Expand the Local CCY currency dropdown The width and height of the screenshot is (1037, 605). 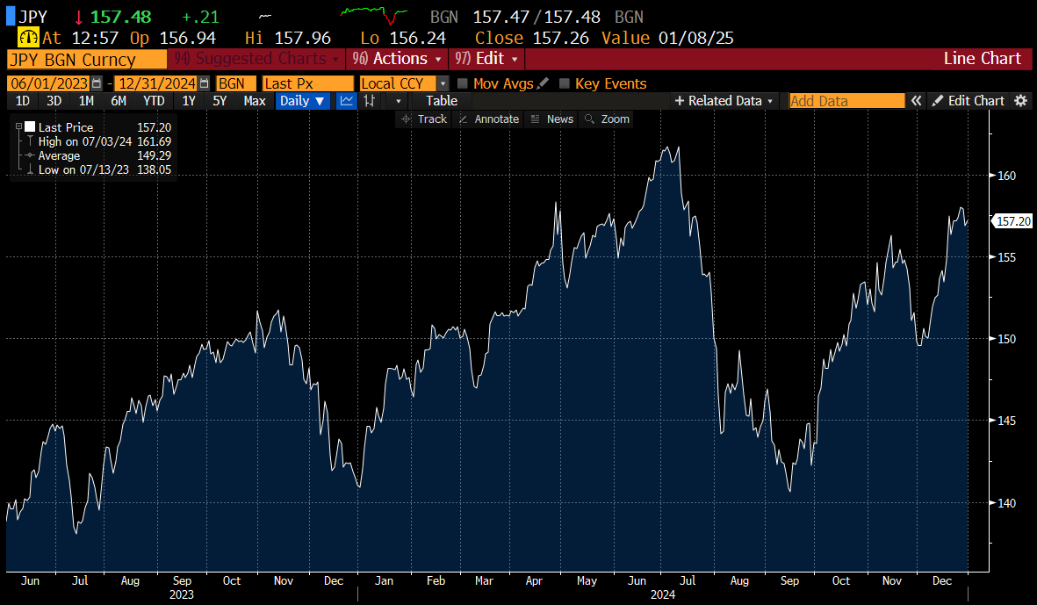point(443,83)
